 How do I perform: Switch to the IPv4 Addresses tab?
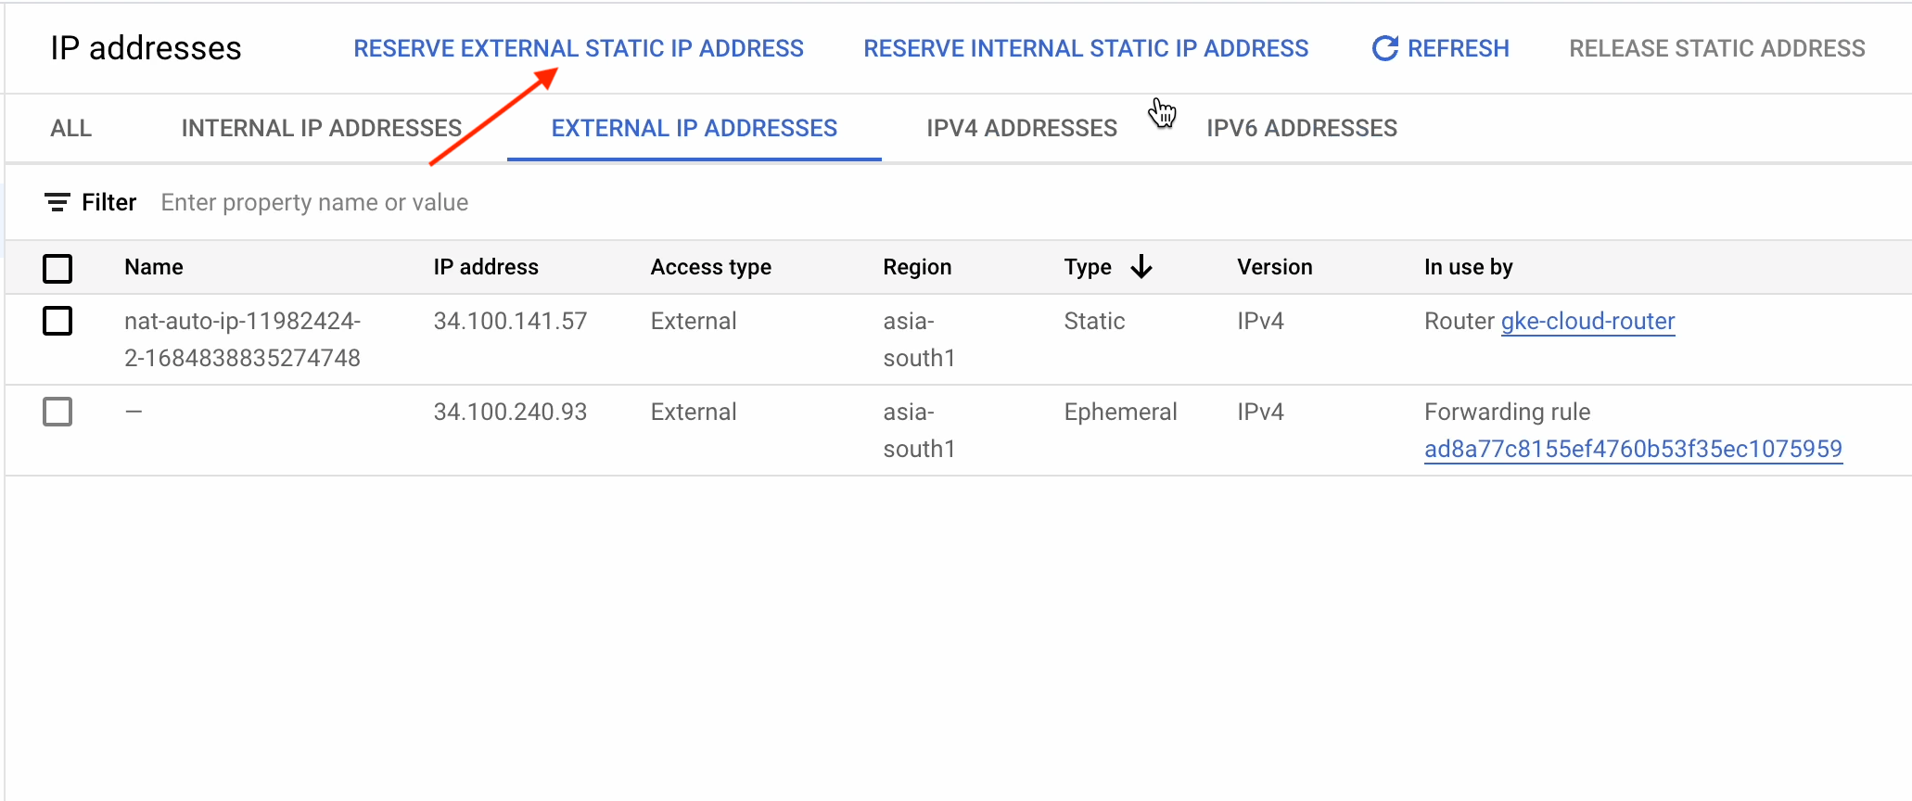(1022, 128)
